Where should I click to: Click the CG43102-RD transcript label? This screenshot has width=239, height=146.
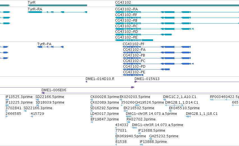tap(126, 32)
